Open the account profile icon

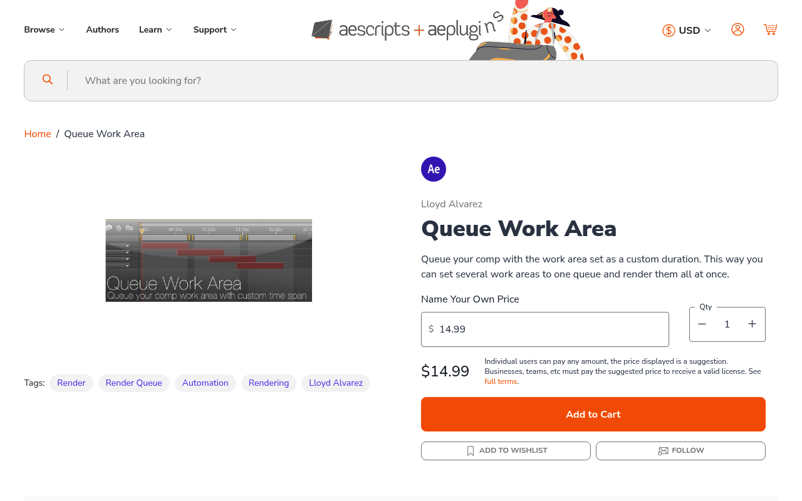[738, 29]
